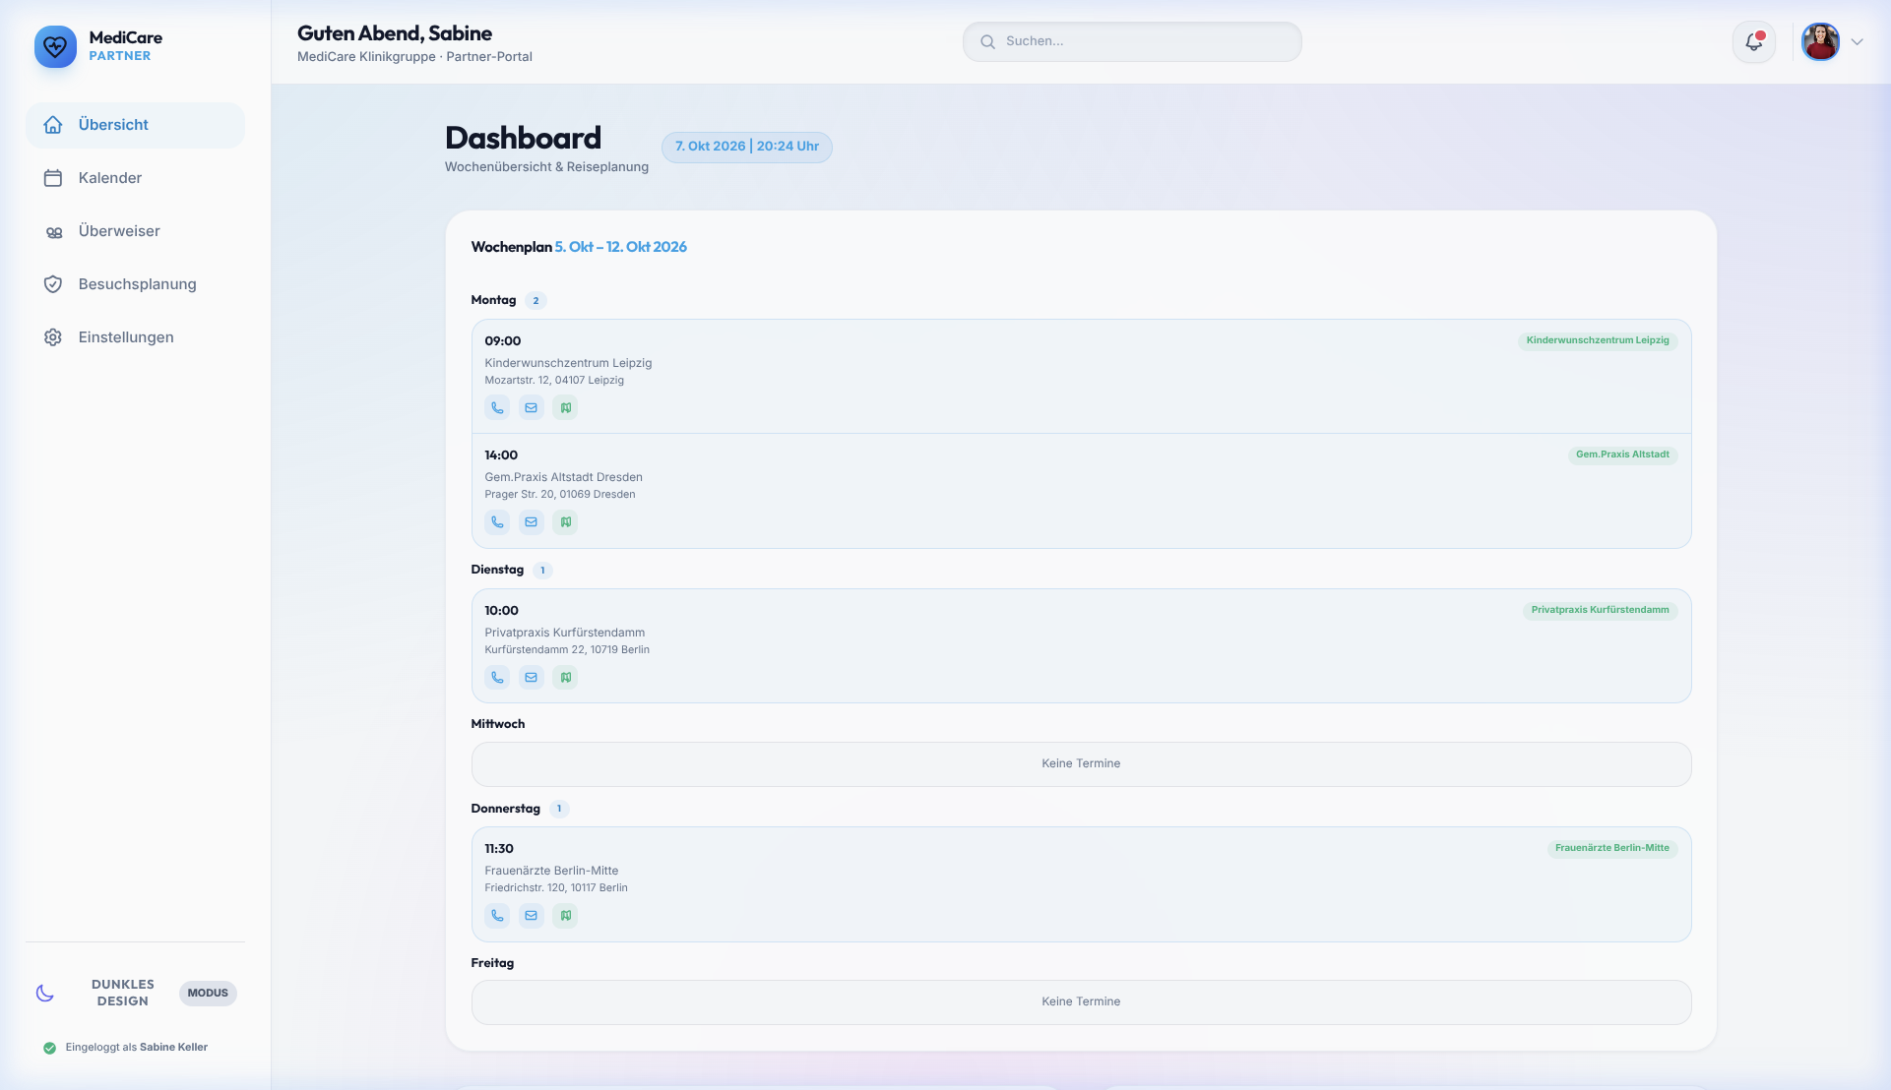Image resolution: width=1891 pixels, height=1090 pixels.
Task: Call Privatpraxis Kurfürstendamm via phone icon
Action: (497, 678)
